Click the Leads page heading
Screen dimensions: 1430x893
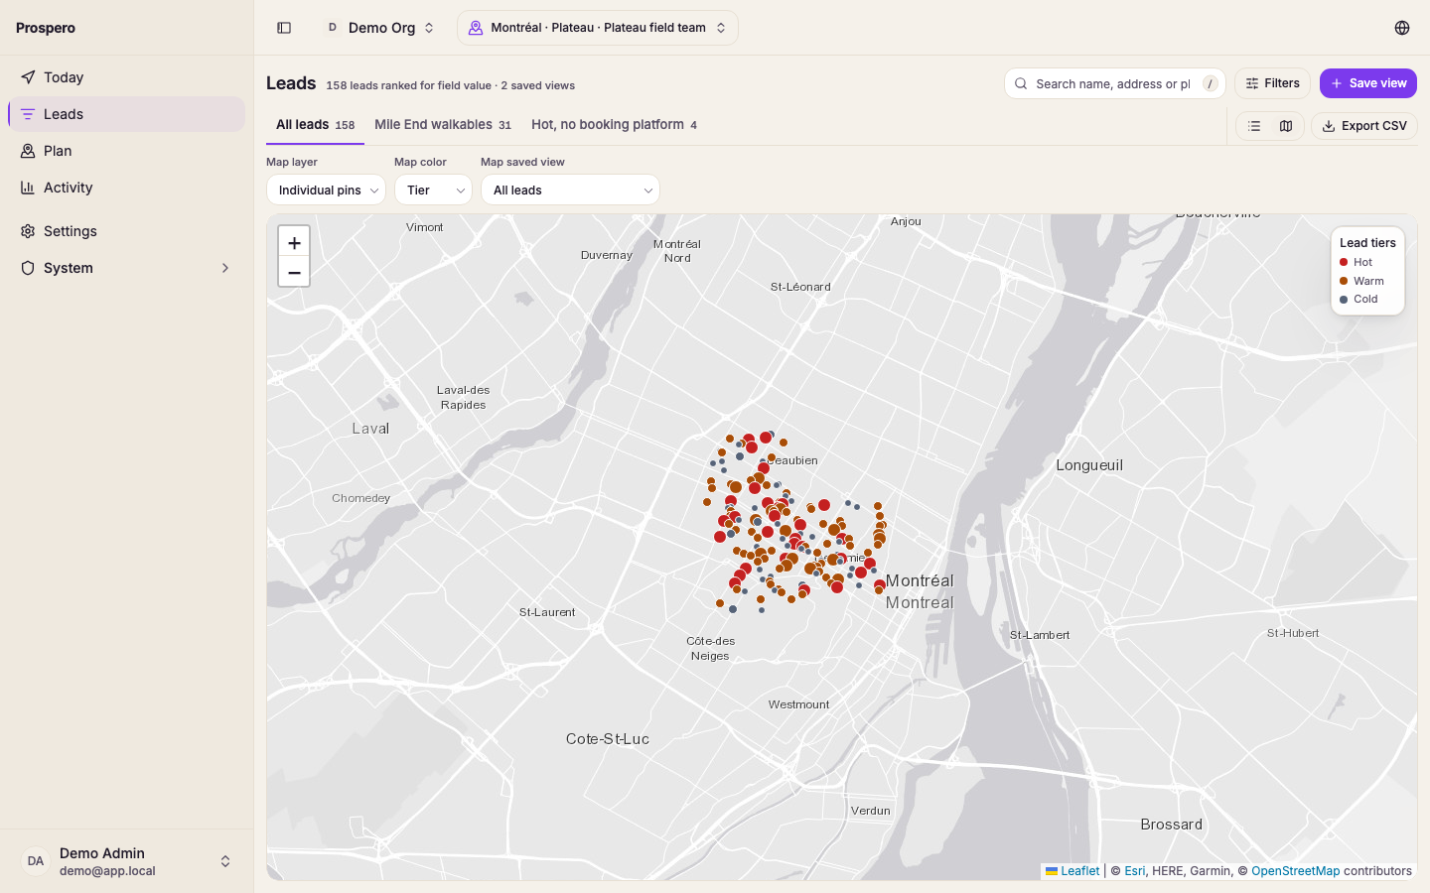coord(291,83)
